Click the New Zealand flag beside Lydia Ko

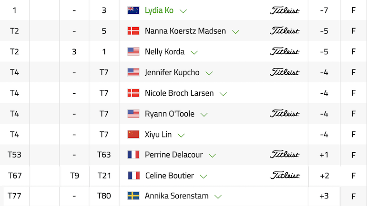(133, 10)
